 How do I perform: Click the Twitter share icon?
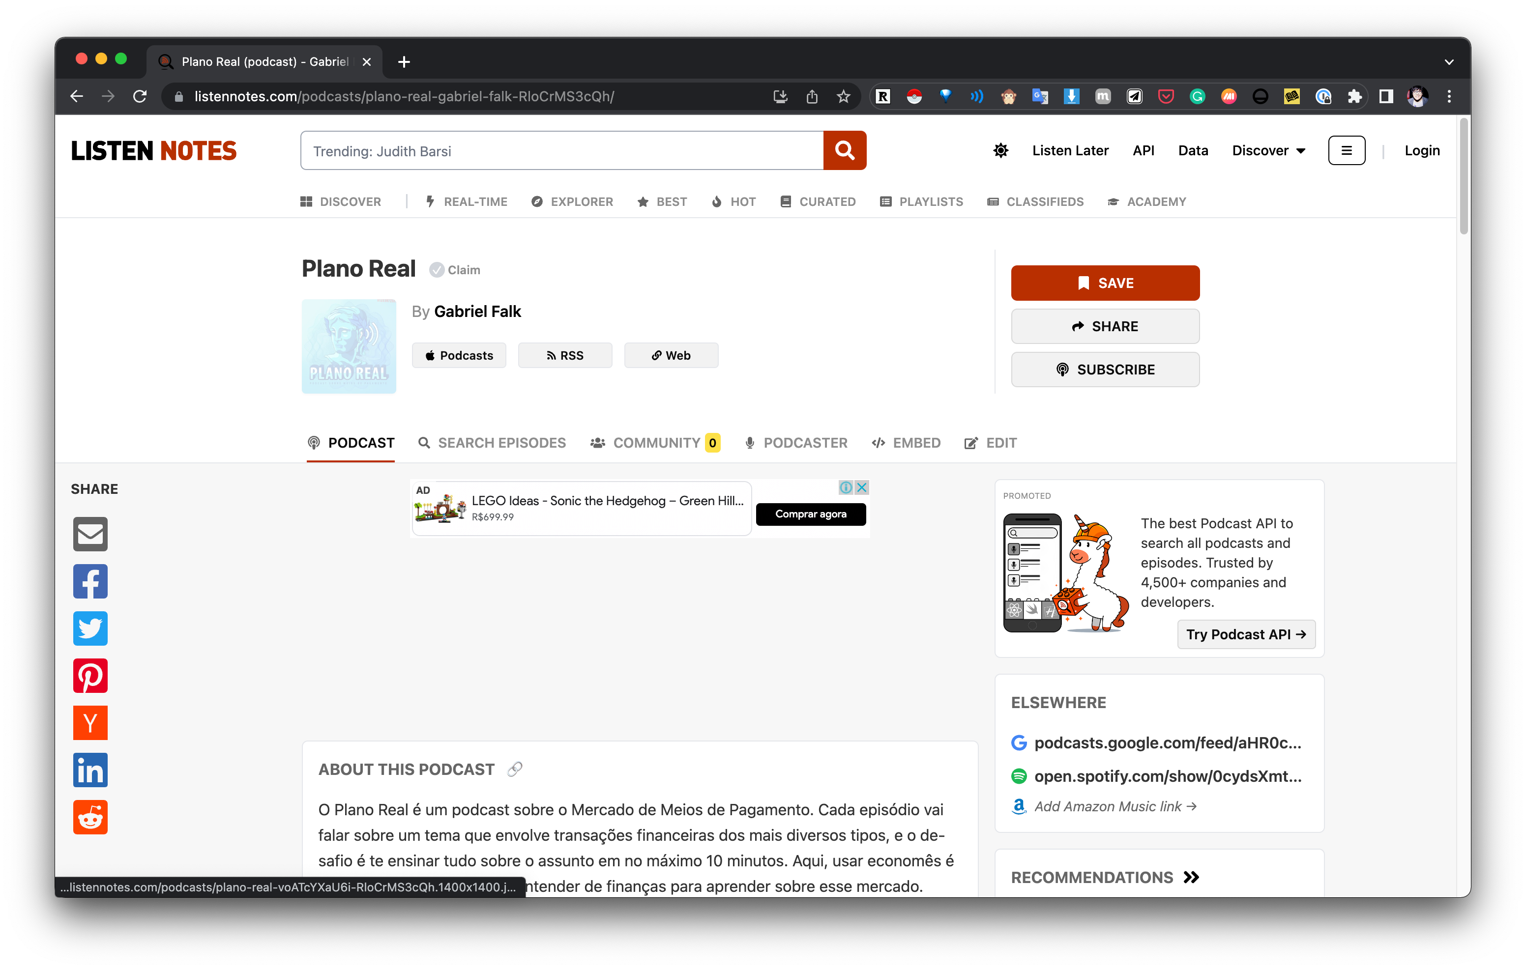pos(89,629)
